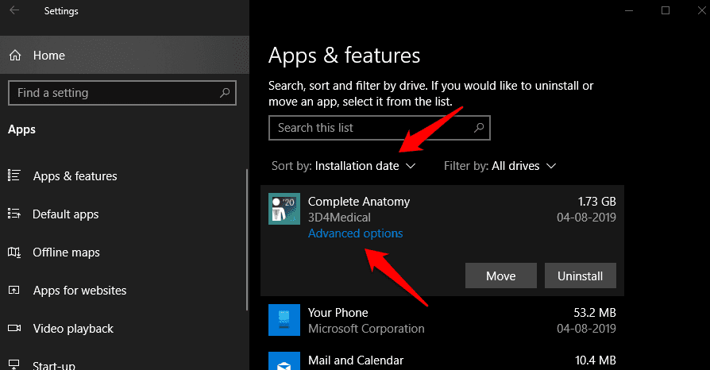Screen dimensions: 710x370
Task: Click Uninstall button for Complete Anatomy
Action: (580, 276)
